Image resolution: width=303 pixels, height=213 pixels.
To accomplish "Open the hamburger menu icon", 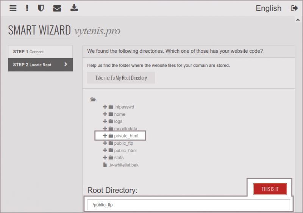I will point(13,8).
